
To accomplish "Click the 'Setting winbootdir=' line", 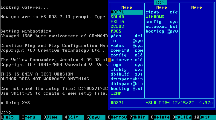I will tap(26, 31).
